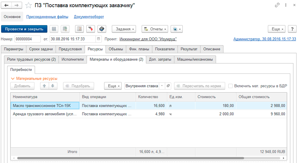Open the Внутренняя ставка value in a new form
This screenshot has width=298, height=163.
(x=168, y=86)
